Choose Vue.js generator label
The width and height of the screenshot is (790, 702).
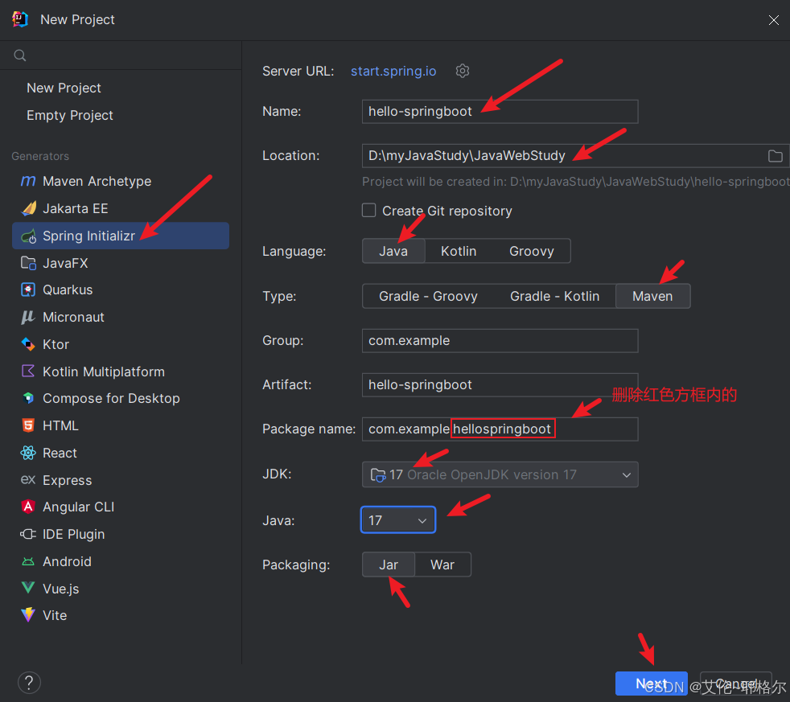(60, 588)
